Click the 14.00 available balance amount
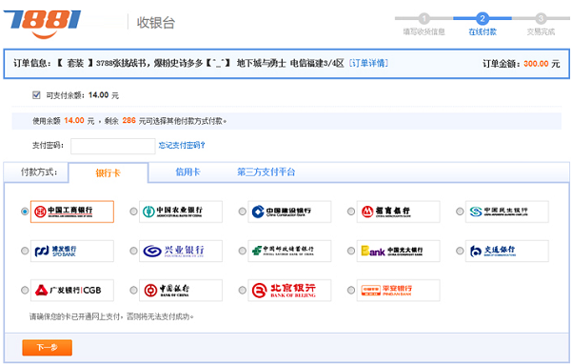The width and height of the screenshot is (571, 364). tap(99, 95)
